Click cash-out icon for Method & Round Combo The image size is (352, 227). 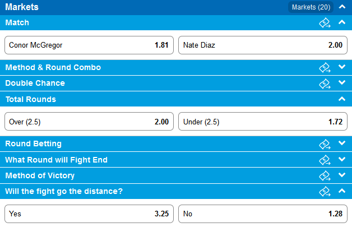point(325,67)
